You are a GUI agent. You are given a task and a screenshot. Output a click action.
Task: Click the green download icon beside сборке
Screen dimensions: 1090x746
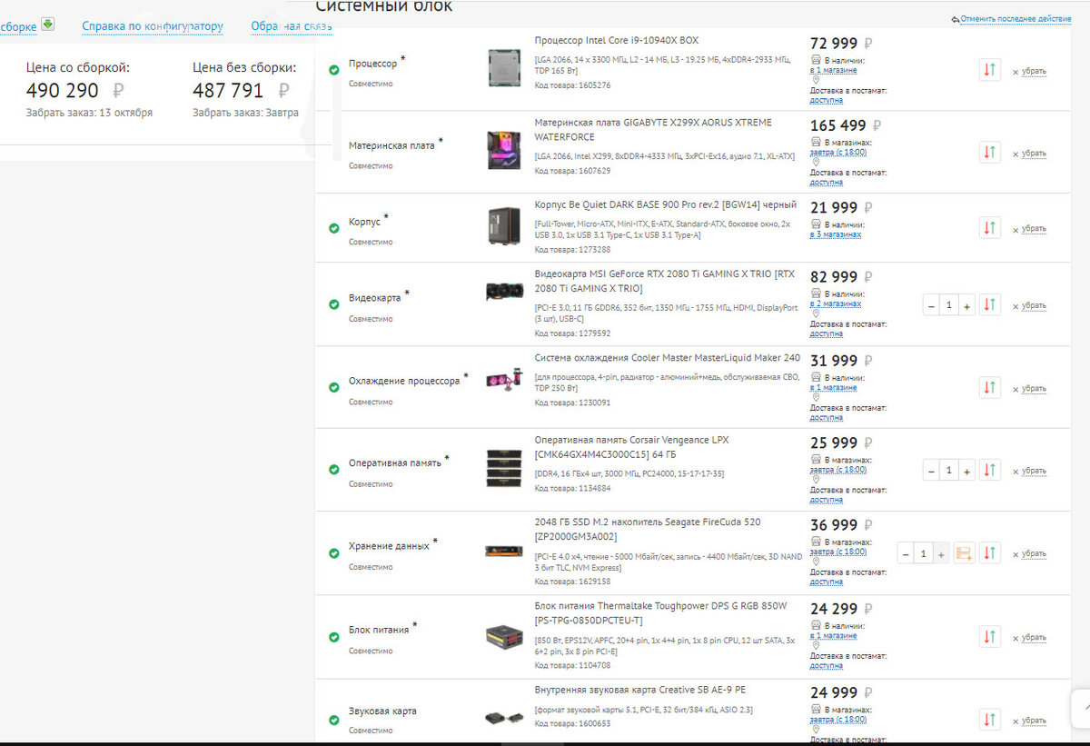[x=47, y=25]
